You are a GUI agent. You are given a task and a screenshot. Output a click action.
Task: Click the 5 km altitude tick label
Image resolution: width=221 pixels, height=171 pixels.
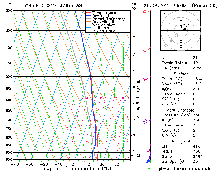point(134,88)
